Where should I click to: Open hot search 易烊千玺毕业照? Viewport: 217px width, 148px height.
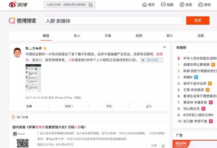[195, 83]
